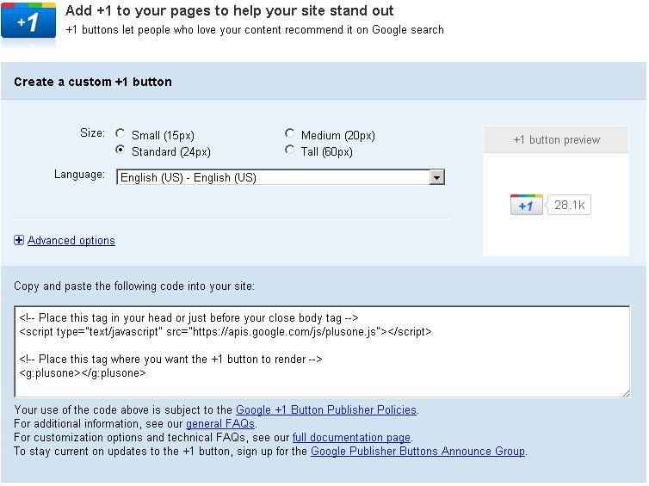Click the plus icon beside Advanced options
Screen dimensions: 649x486
tap(19, 241)
